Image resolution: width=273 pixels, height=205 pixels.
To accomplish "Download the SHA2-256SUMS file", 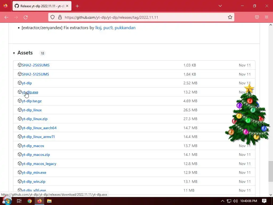I will [36, 65].
